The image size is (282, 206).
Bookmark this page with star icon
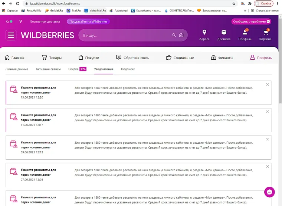(234, 3)
